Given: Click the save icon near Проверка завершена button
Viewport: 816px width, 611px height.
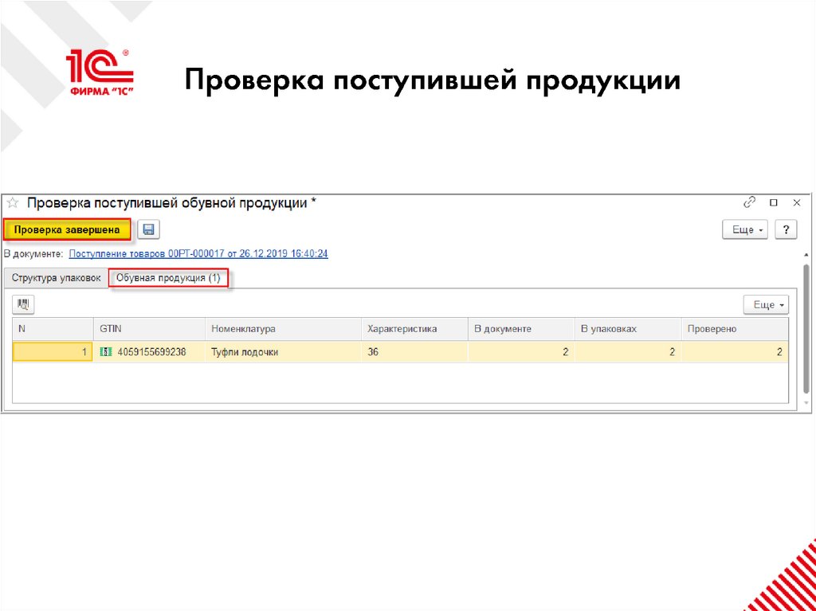Looking at the screenshot, I should (x=148, y=229).
